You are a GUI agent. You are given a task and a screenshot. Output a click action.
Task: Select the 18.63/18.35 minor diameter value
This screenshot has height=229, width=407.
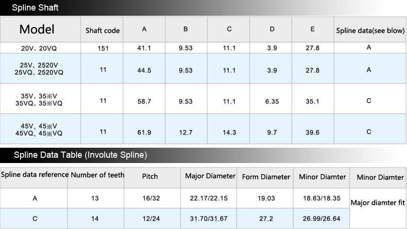(322, 198)
